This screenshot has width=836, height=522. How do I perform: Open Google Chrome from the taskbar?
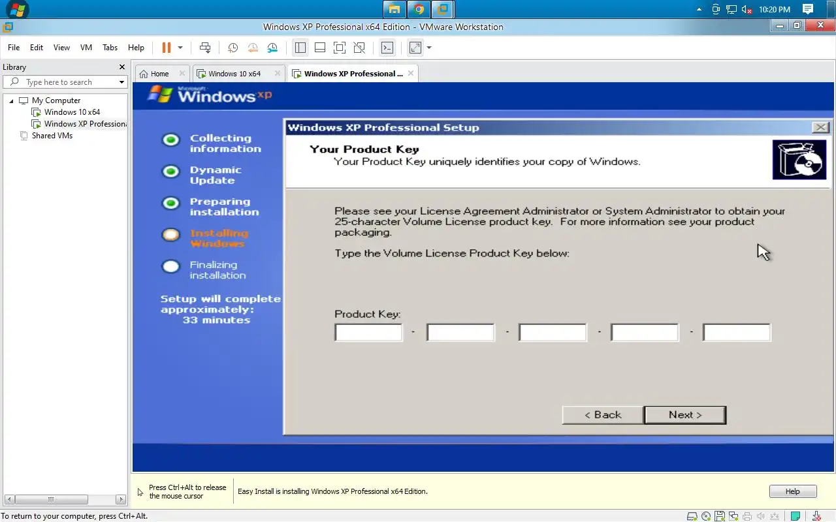point(419,9)
